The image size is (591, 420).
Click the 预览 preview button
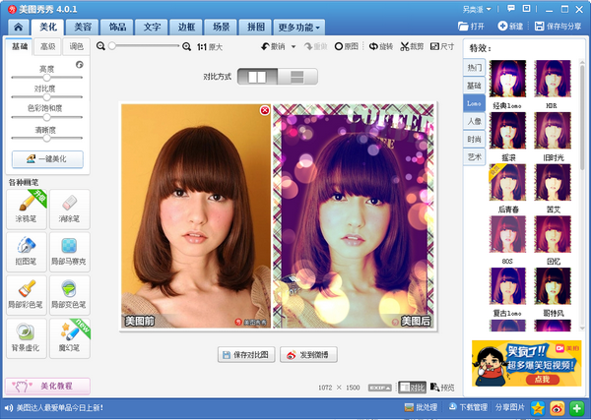(442, 388)
